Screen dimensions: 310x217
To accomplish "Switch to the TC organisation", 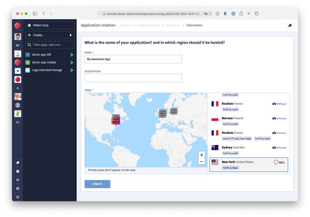I will click(18, 122).
